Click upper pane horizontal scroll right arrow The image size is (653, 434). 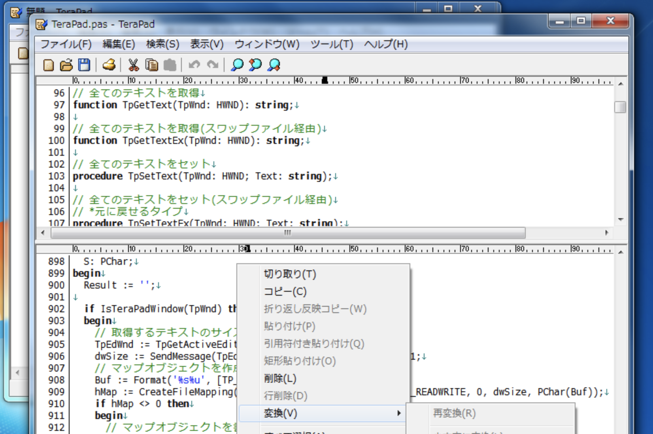(607, 233)
